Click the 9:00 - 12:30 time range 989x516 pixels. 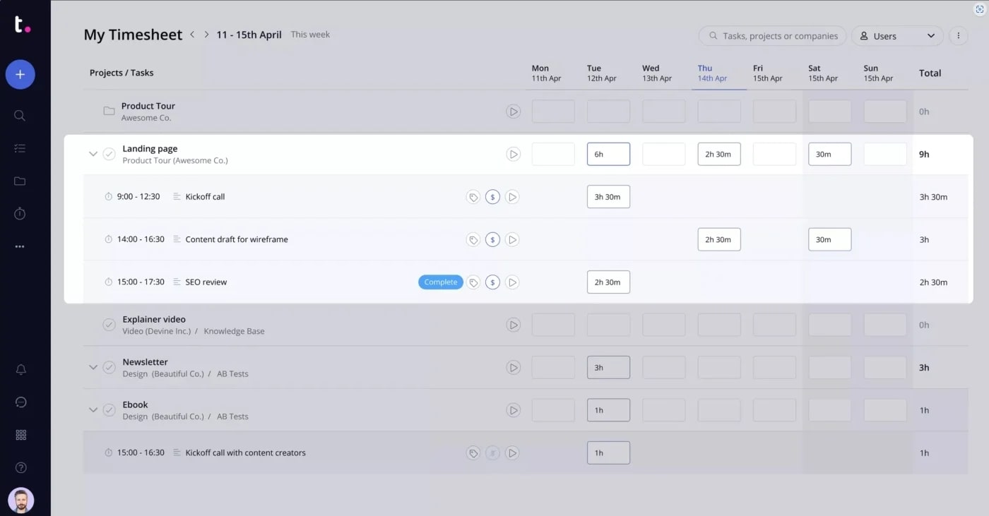(x=138, y=197)
